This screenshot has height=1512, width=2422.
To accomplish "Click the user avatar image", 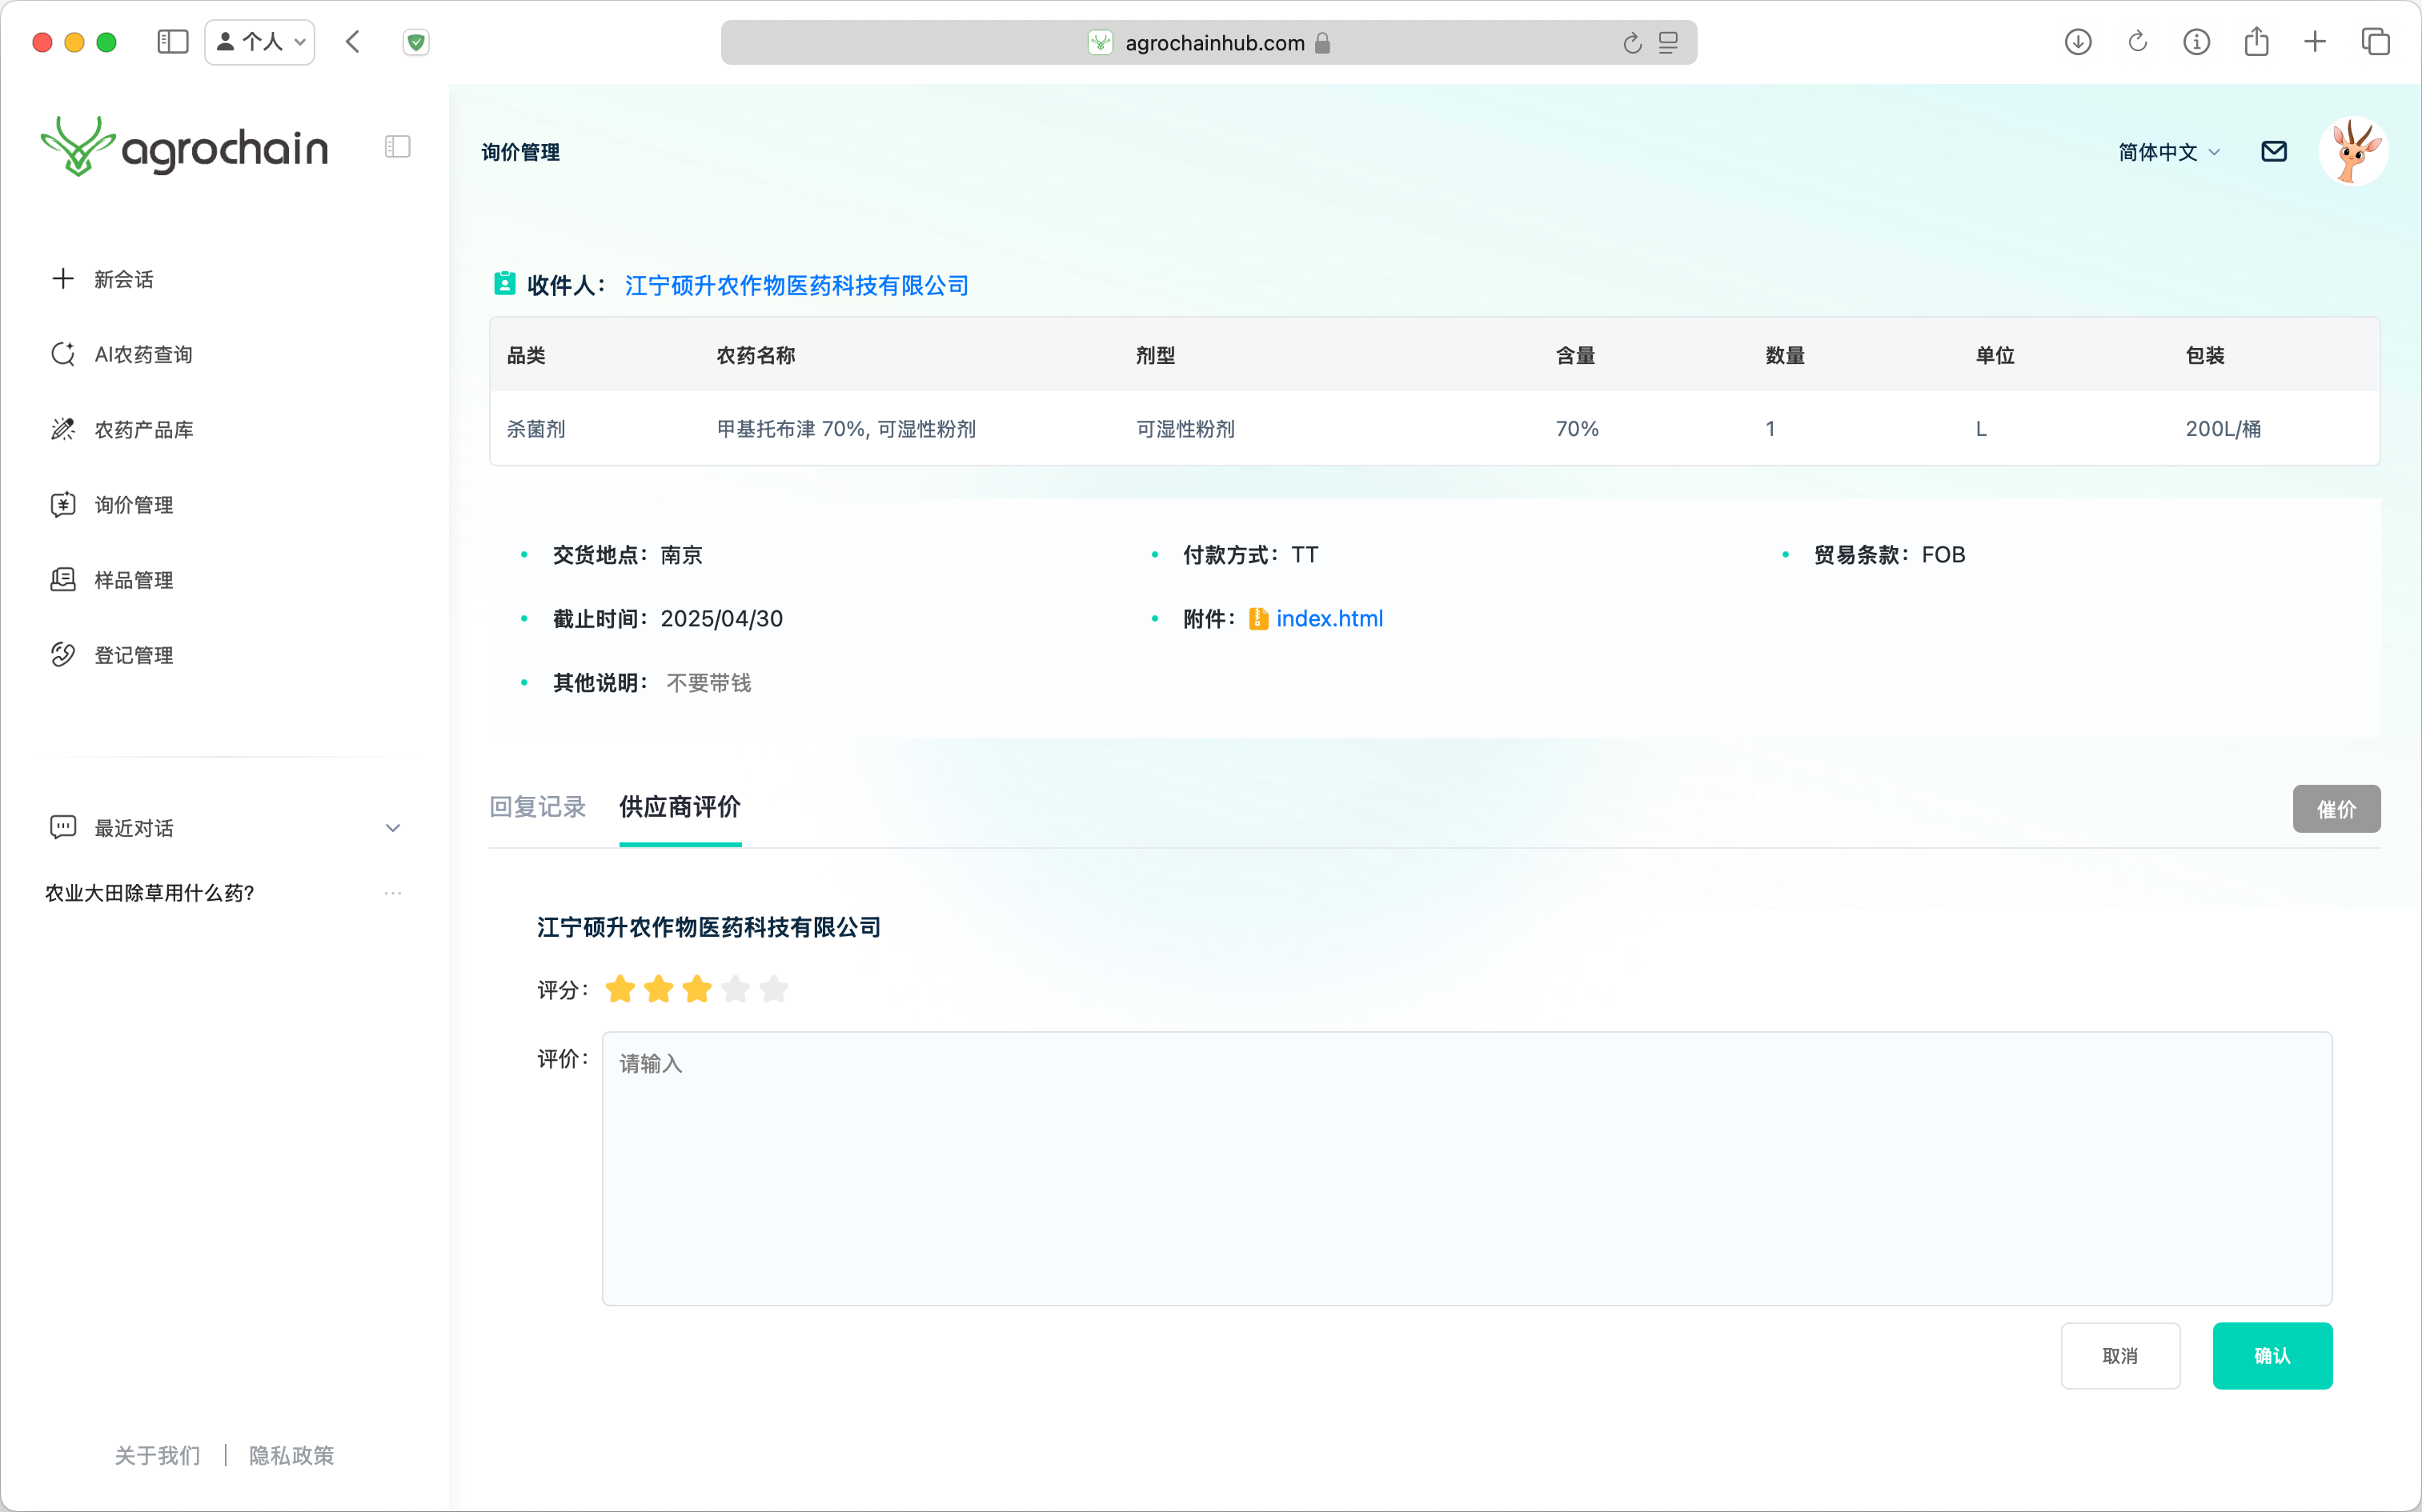I will click(x=2353, y=152).
